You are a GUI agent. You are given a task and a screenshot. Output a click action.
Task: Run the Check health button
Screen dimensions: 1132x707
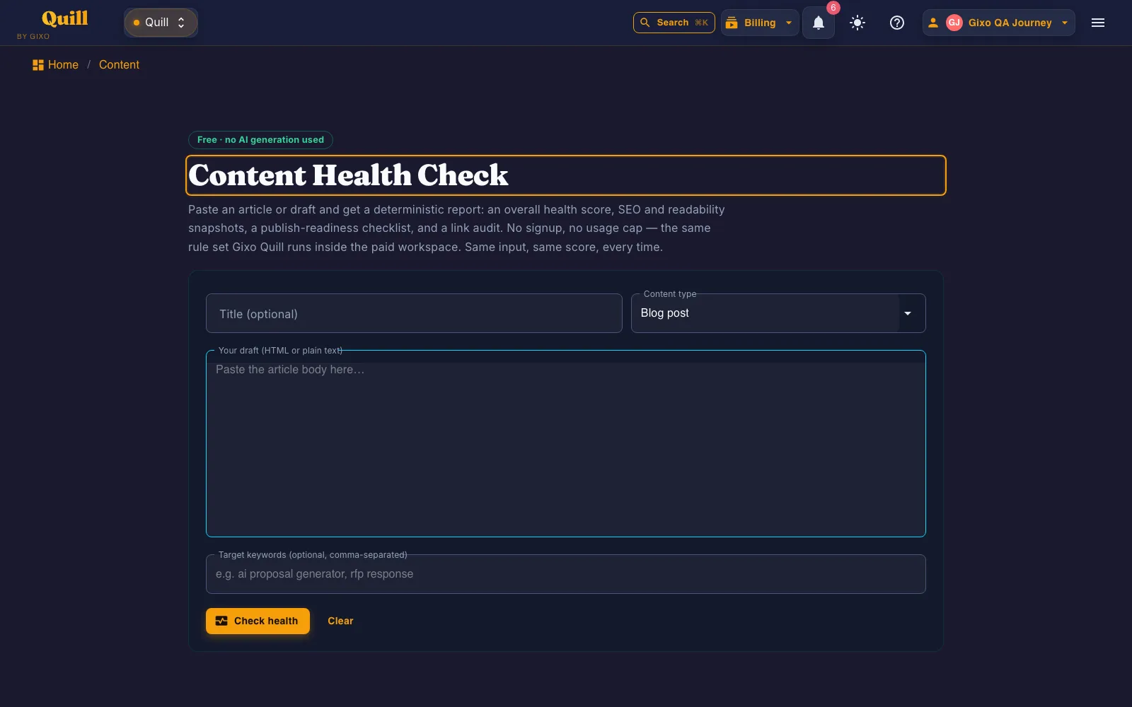[x=258, y=621]
